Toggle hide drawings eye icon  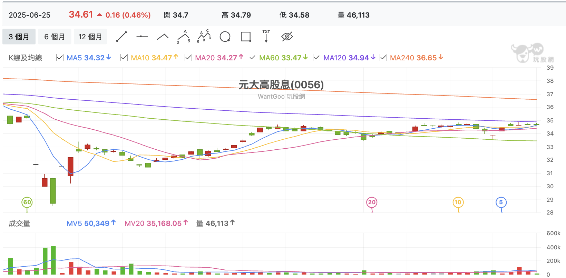287,37
